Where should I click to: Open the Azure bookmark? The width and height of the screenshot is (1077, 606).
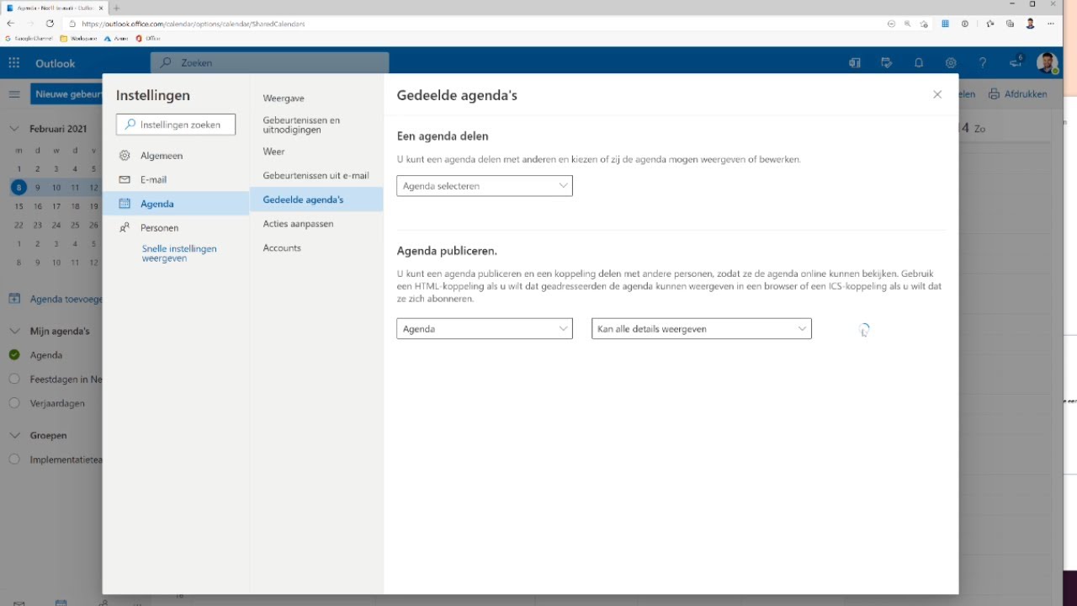click(x=116, y=38)
